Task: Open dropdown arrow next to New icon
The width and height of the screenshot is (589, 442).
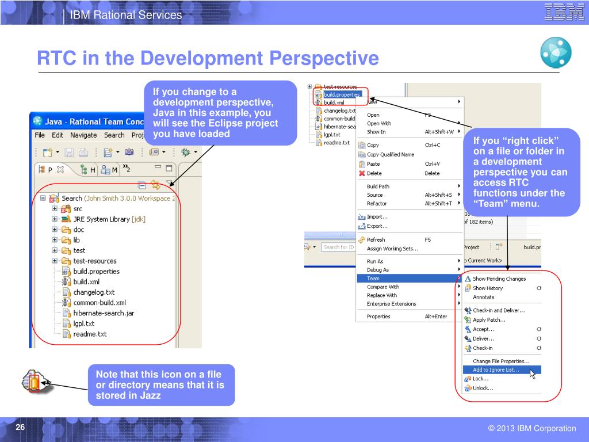Action: point(58,152)
